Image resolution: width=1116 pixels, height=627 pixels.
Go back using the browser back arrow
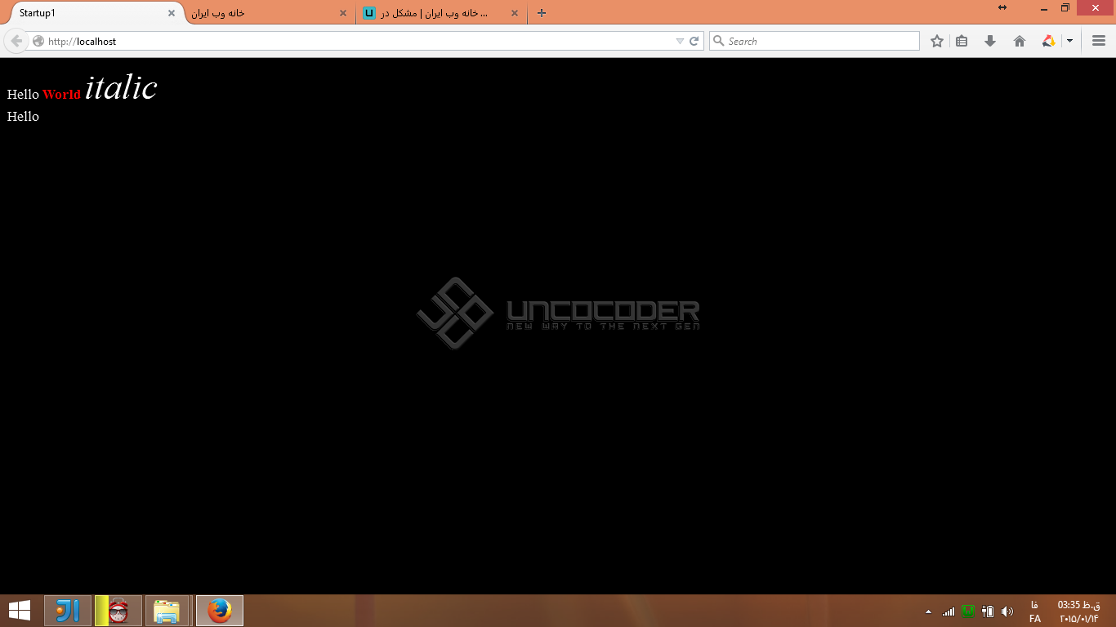pos(16,41)
